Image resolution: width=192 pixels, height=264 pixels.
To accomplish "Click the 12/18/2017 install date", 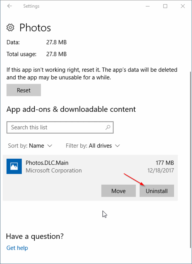I will [160, 170].
